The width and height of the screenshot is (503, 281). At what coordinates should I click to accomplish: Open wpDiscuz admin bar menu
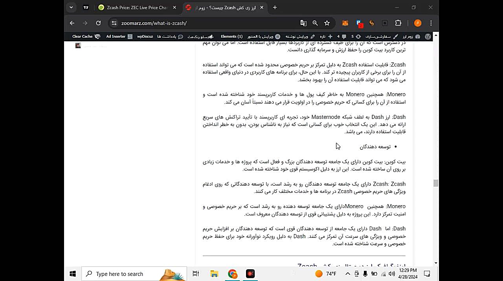click(x=145, y=36)
